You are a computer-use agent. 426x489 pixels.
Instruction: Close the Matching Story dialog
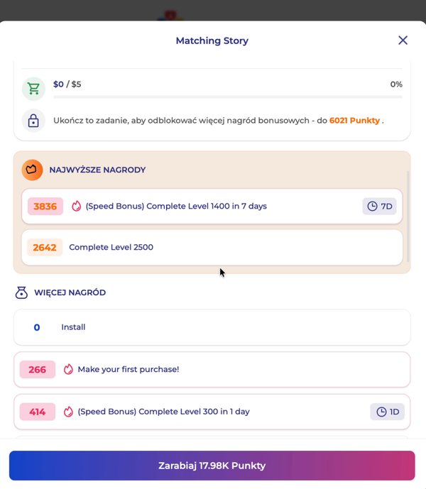[x=403, y=40]
